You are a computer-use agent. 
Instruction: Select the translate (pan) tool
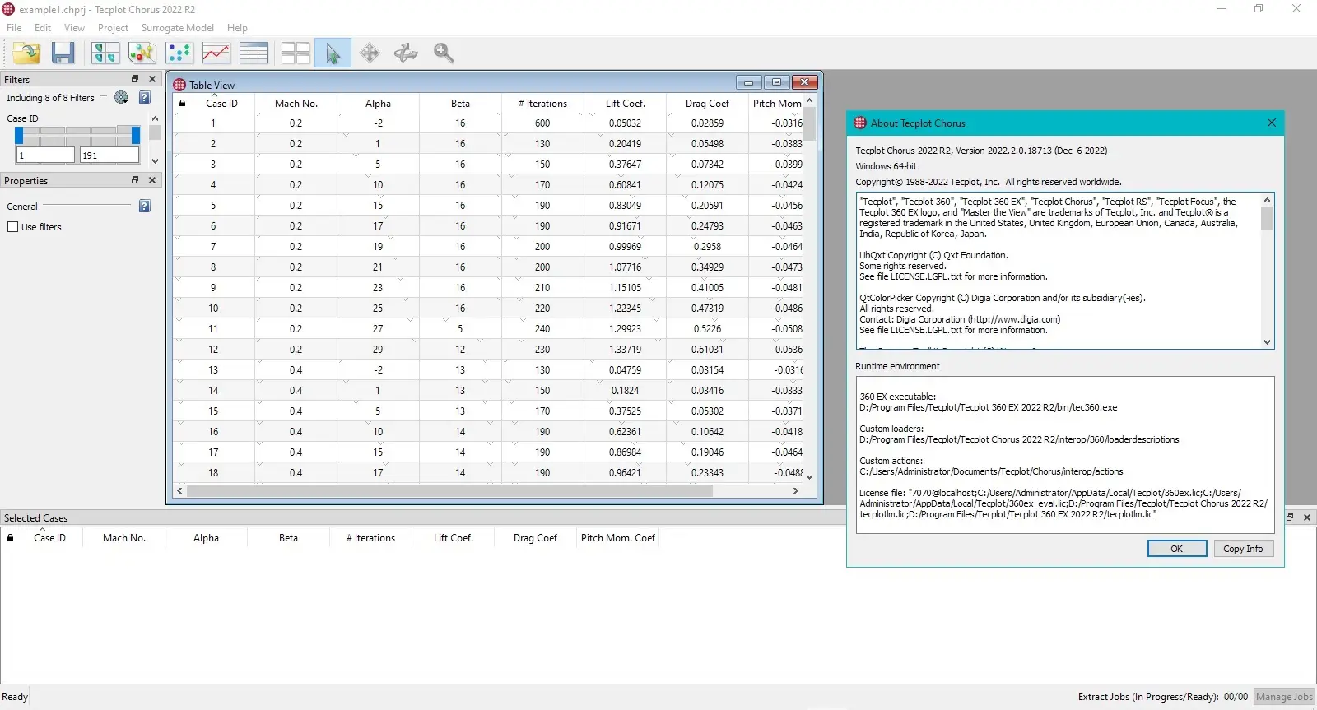click(370, 53)
